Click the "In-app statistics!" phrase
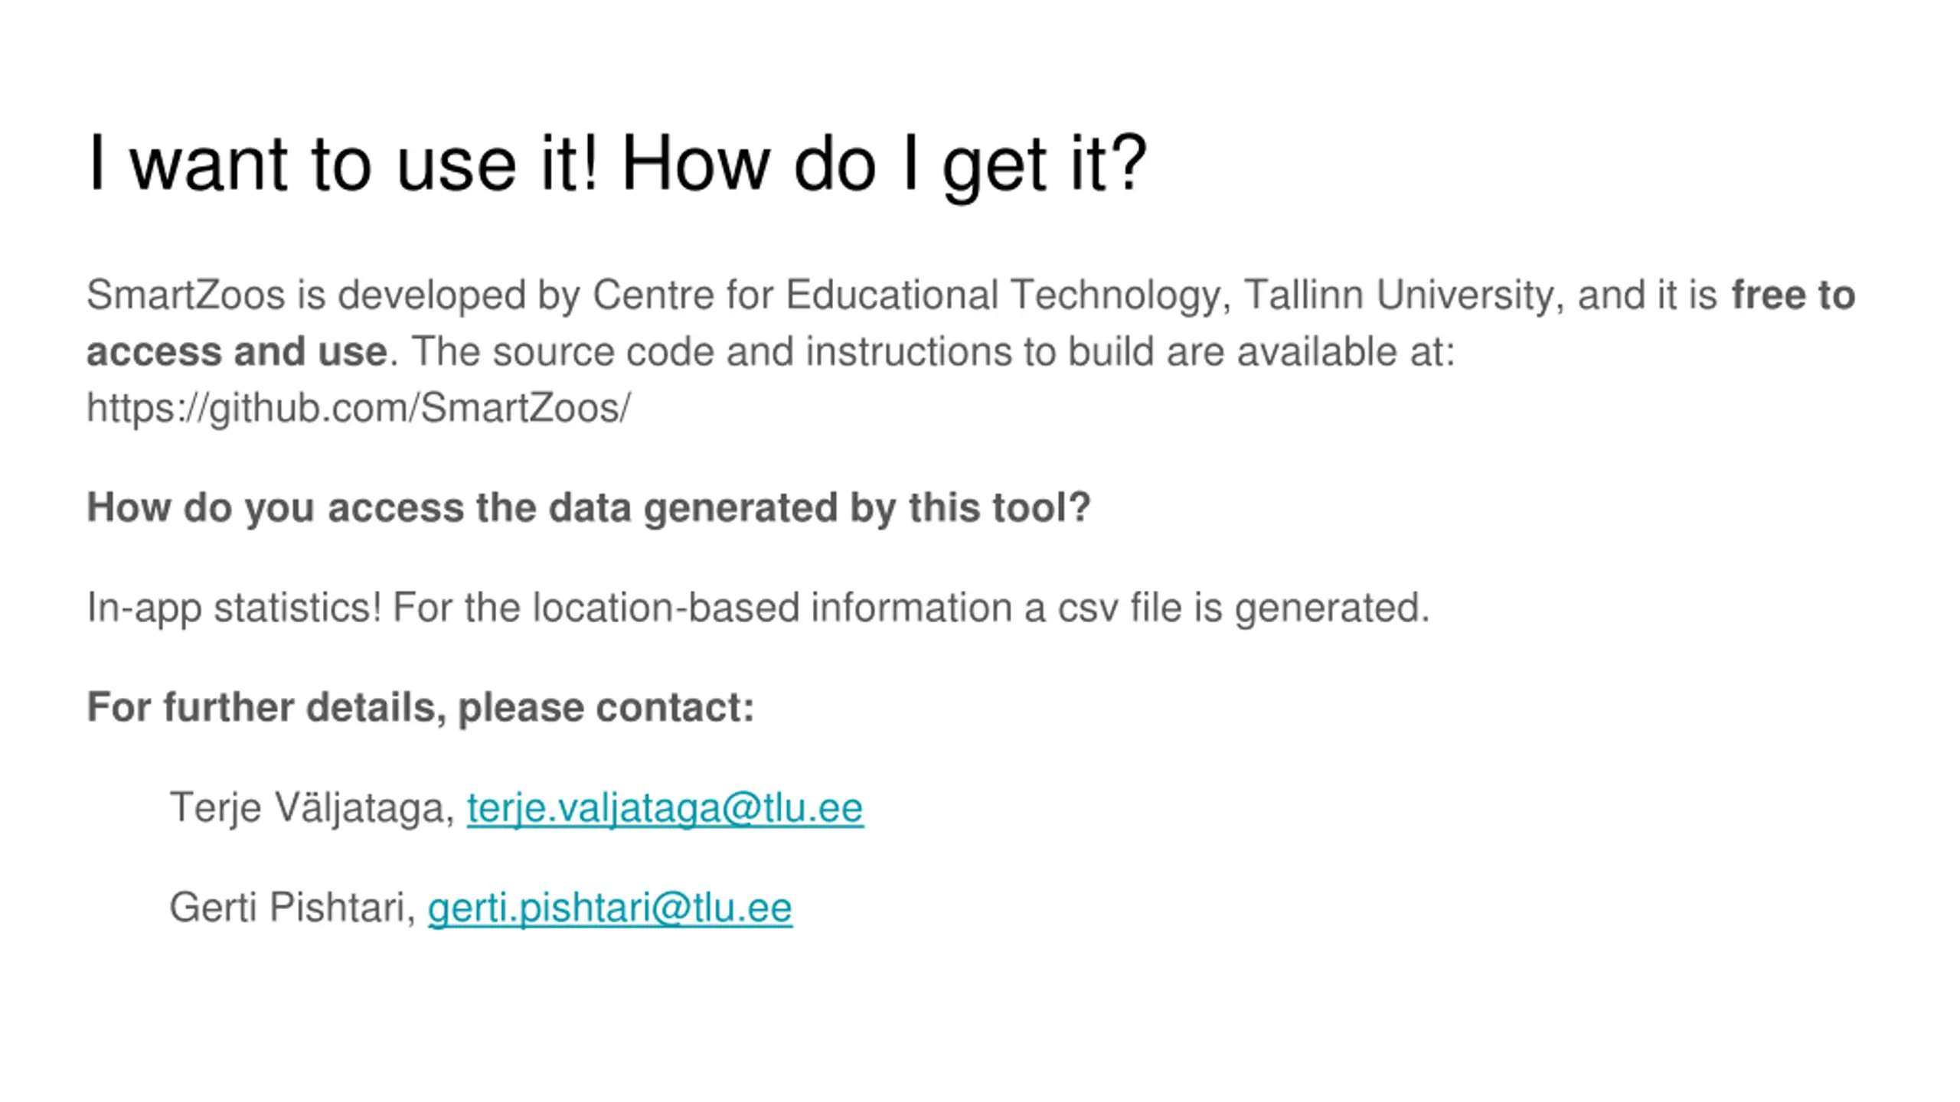This screenshot has height=1102, width=1960. tap(234, 608)
